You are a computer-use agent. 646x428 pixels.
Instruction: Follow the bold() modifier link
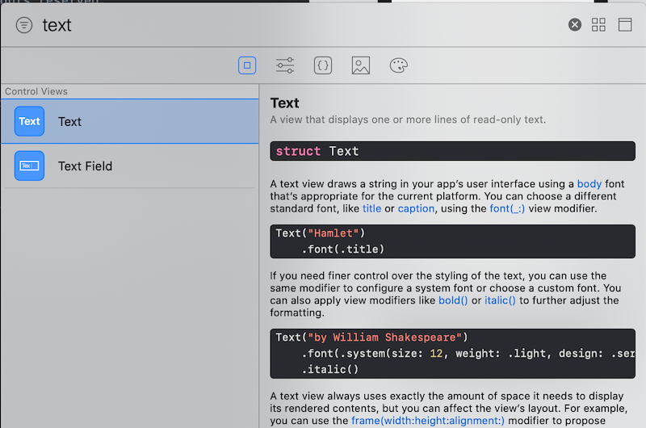(453, 300)
